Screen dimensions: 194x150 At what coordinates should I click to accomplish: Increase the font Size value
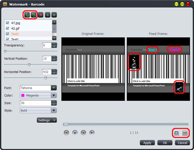54,101
